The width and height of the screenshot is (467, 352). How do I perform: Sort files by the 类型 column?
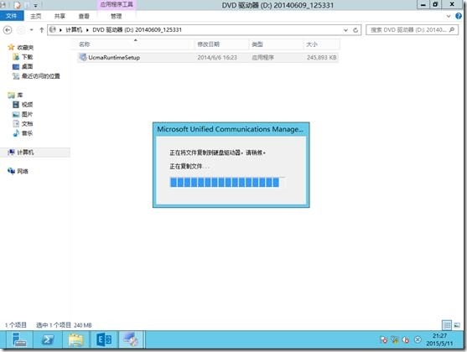click(257, 44)
